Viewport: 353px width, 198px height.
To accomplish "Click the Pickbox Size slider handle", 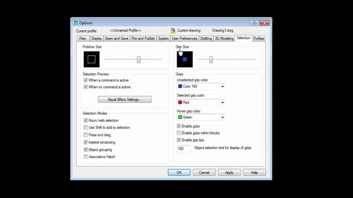I will (x=138, y=59).
